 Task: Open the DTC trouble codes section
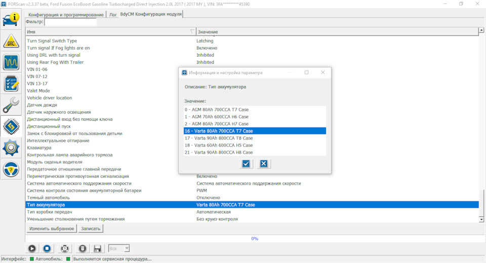pyautogui.click(x=11, y=41)
